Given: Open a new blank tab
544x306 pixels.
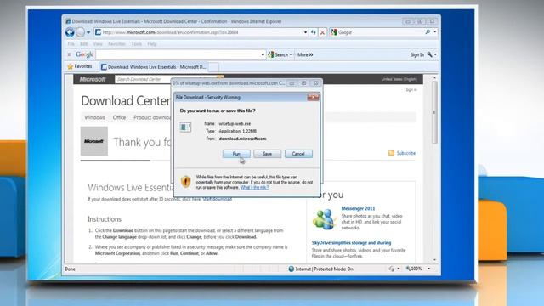Looking at the screenshot, I should 213,67.
